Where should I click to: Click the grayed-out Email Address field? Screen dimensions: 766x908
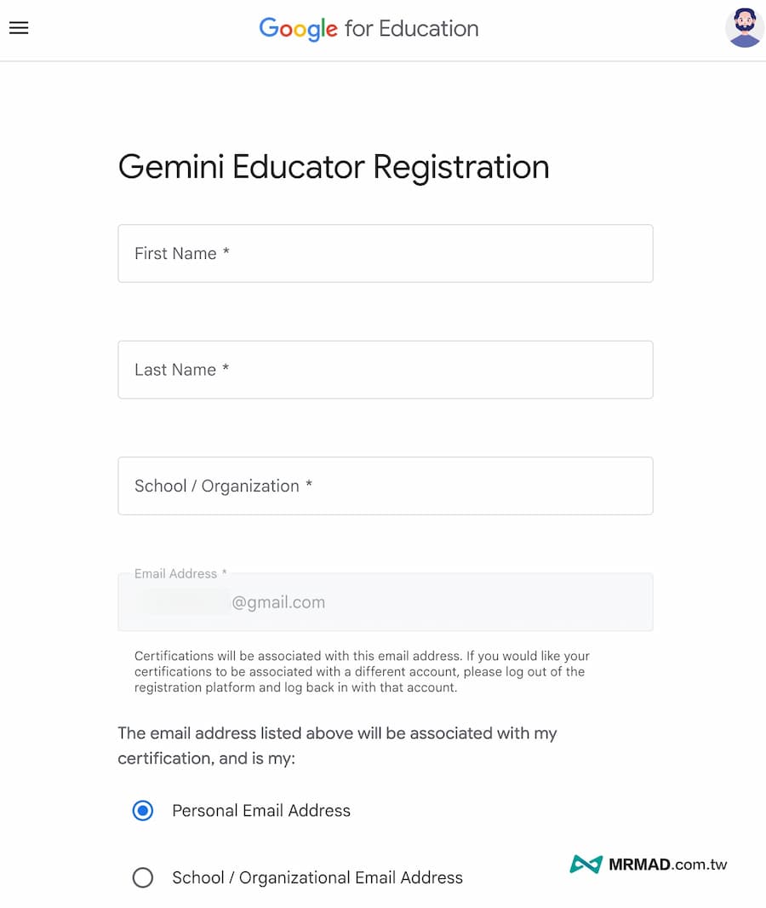[x=385, y=602]
